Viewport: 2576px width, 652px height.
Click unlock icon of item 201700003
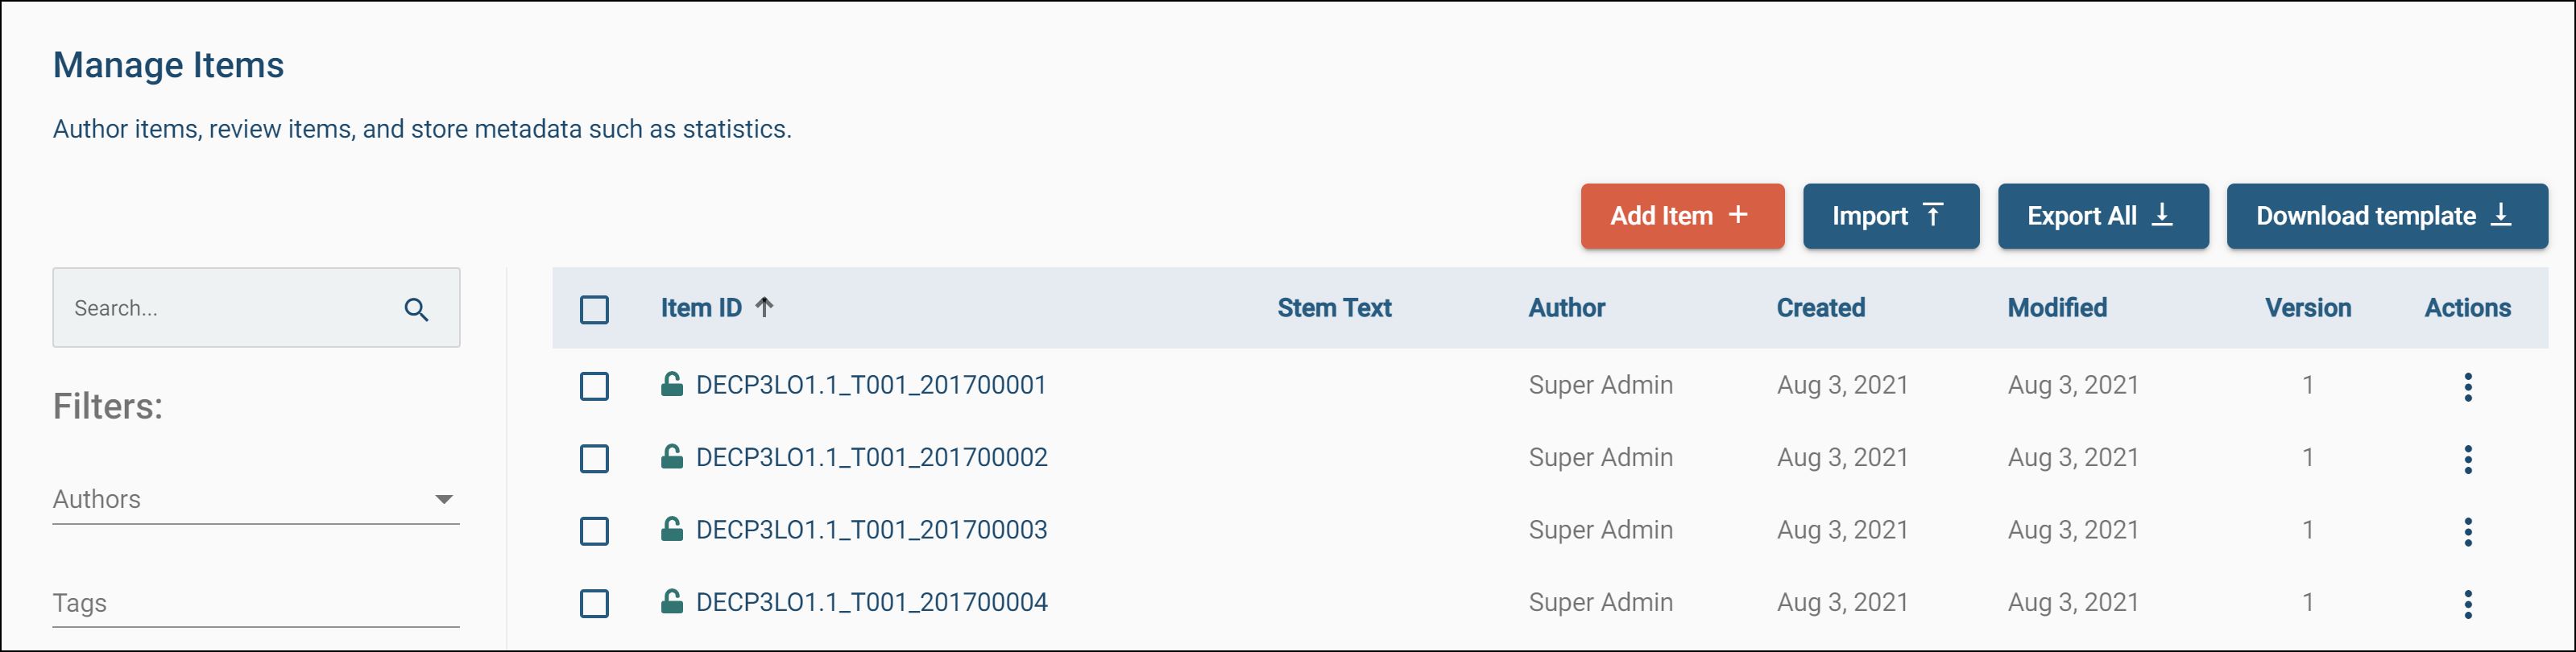pyautogui.click(x=672, y=529)
